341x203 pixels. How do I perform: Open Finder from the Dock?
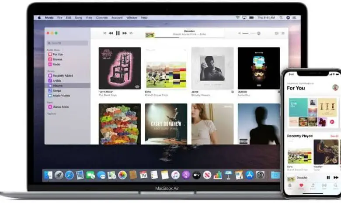click(x=48, y=175)
